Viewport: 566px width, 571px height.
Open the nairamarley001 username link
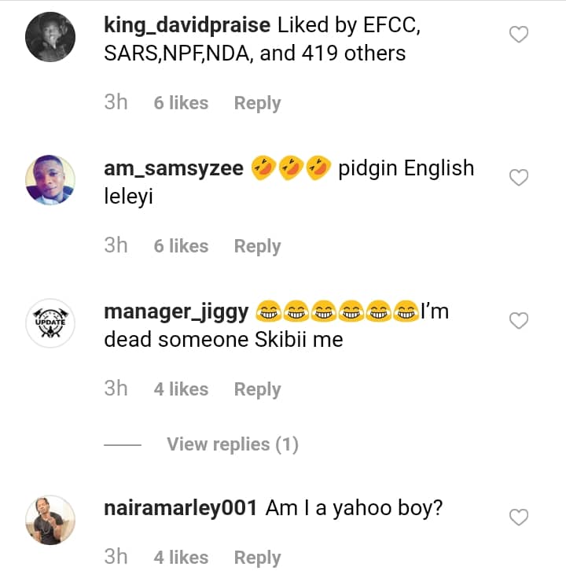click(x=180, y=508)
